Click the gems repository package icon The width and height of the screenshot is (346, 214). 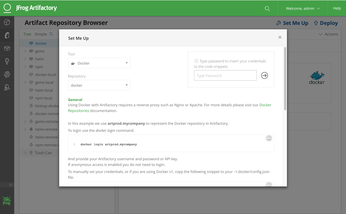click(x=31, y=51)
